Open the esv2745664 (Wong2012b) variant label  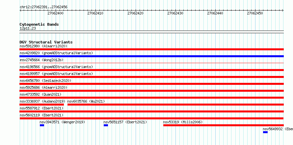pyautogui.click(x=41, y=60)
